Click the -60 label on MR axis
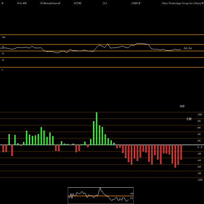The width and height of the screenshot is (204, 204). pos(199,167)
